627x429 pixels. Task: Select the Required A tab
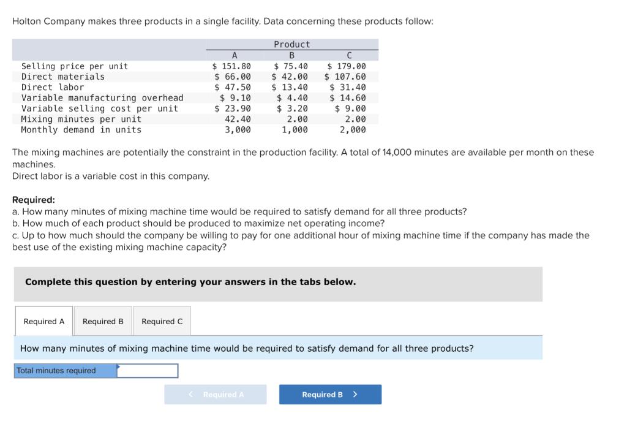click(43, 320)
